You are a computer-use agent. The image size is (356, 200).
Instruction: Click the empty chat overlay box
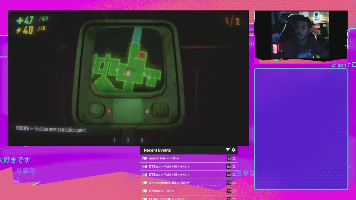pyautogui.click(x=301, y=129)
